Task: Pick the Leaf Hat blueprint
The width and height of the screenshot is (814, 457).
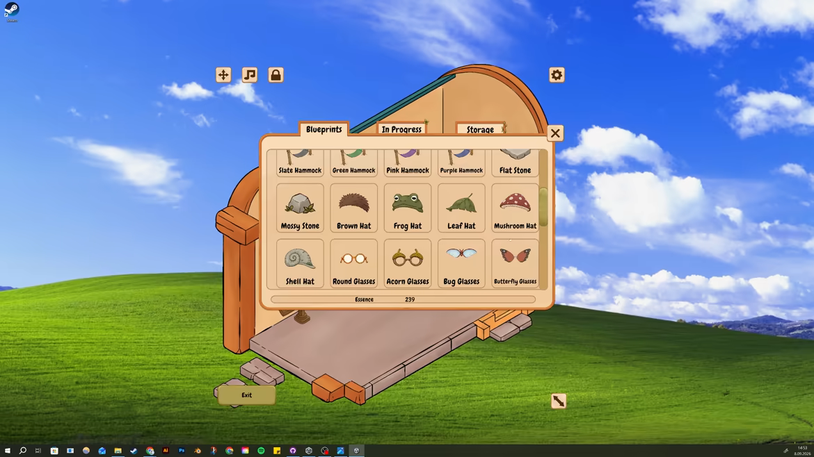Action: pos(461,208)
